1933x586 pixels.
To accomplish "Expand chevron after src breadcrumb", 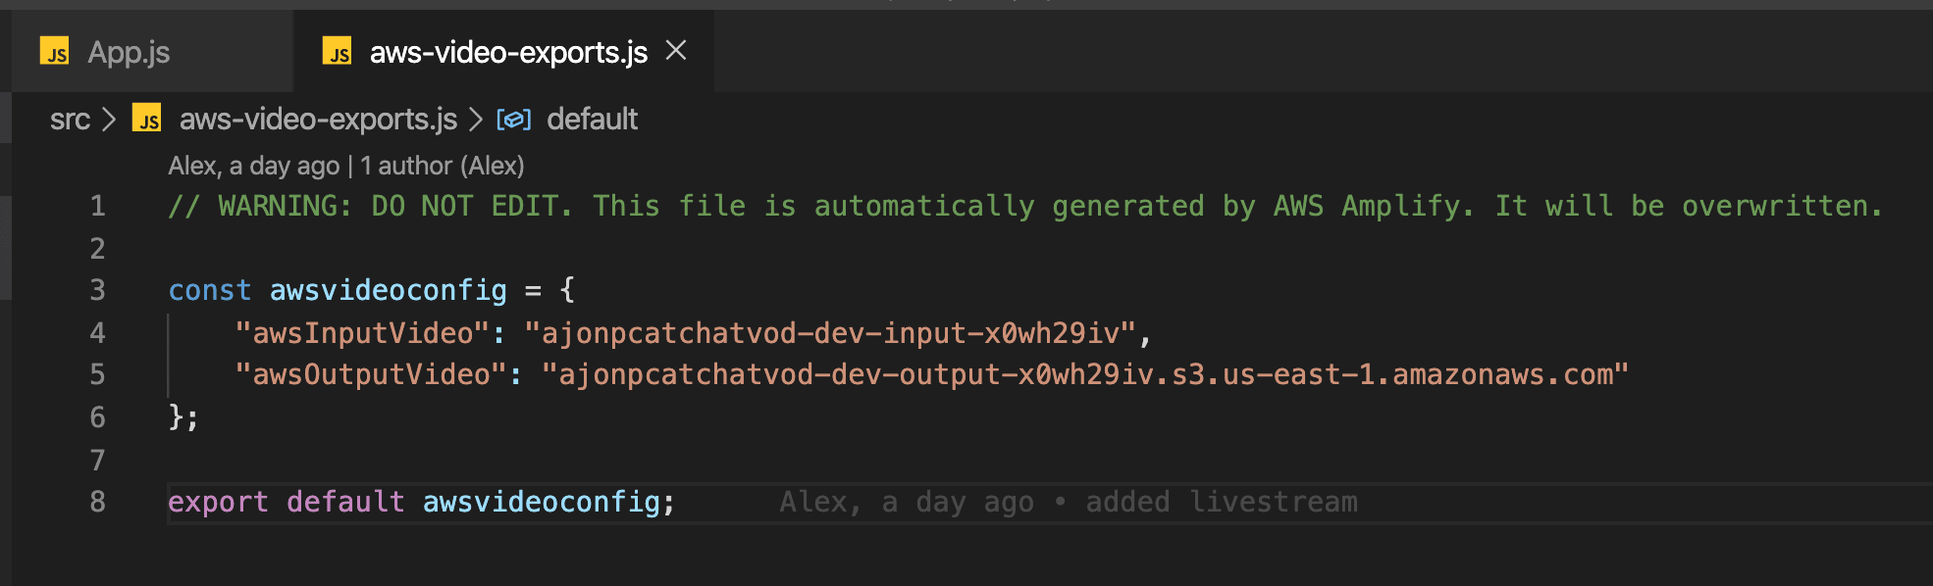I will click(x=110, y=120).
